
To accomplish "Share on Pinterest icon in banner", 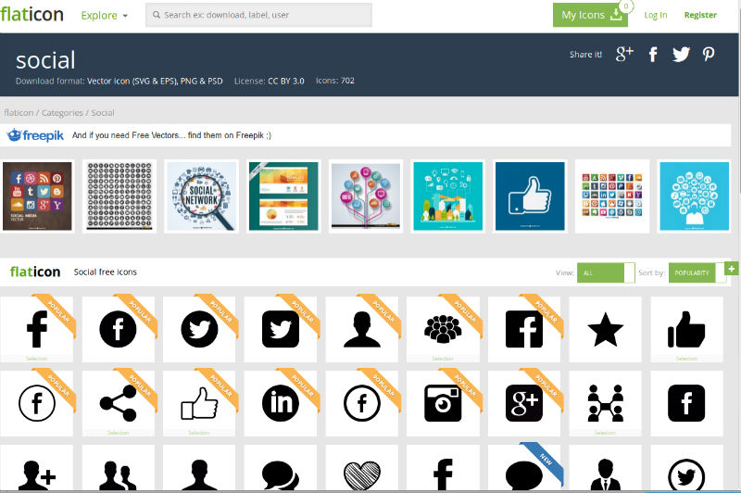I will 708,55.
